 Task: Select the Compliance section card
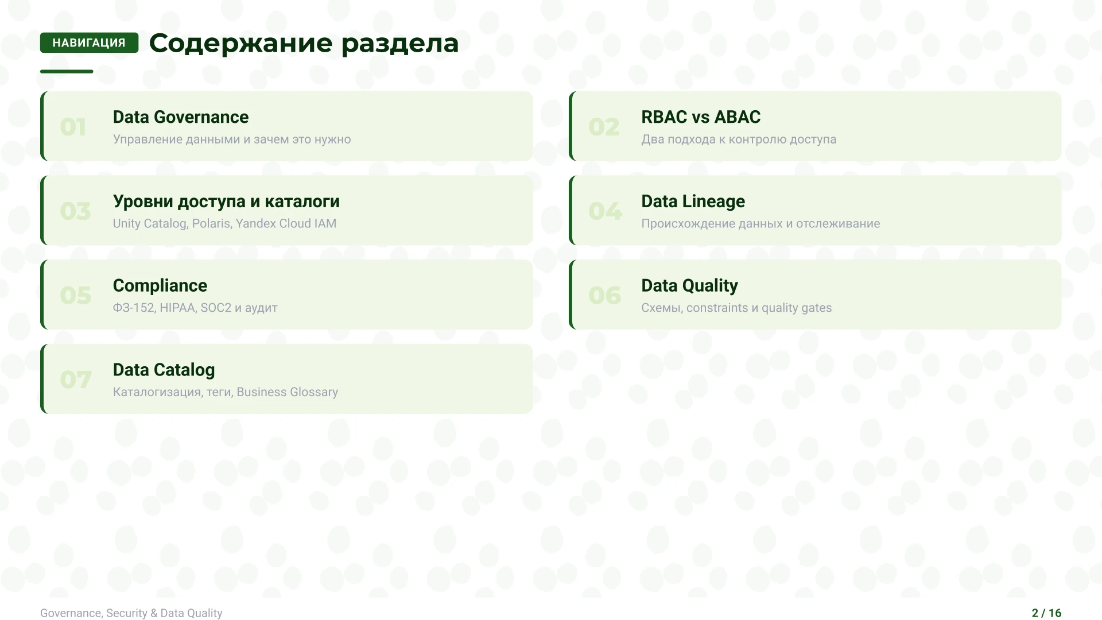[x=287, y=294]
